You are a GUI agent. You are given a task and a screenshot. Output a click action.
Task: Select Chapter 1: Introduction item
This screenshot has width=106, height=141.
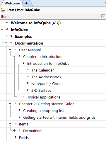[x=43, y=57]
